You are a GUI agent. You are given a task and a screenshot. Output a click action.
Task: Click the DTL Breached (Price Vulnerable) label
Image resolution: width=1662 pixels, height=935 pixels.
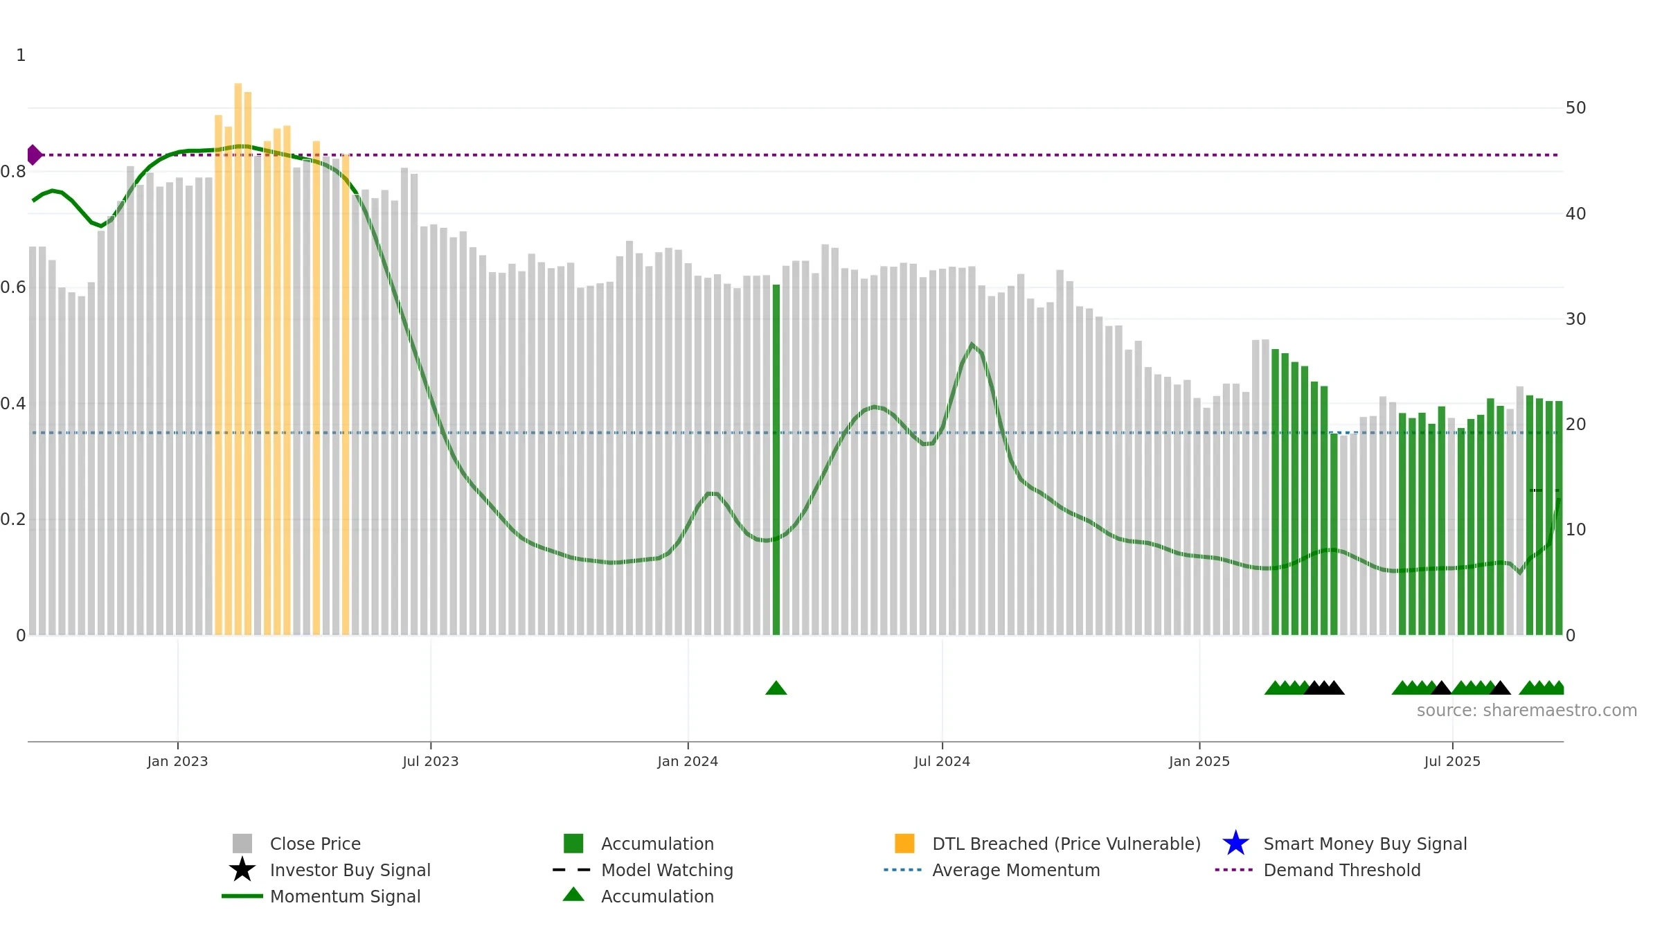pos(1066,844)
